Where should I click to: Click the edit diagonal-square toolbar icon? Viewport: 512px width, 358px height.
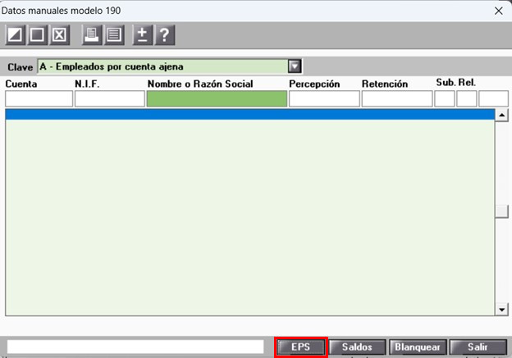coord(15,34)
